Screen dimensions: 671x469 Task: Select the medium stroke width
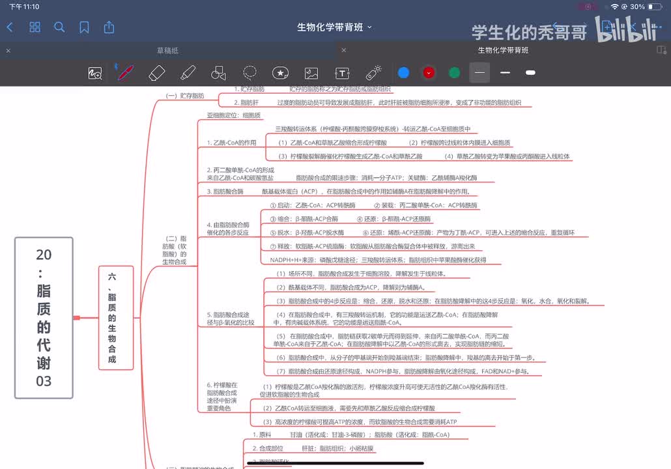[x=505, y=73]
